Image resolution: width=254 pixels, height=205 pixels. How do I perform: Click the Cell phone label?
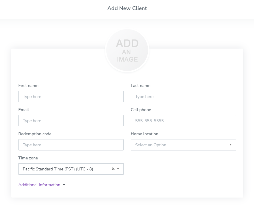[141, 110]
